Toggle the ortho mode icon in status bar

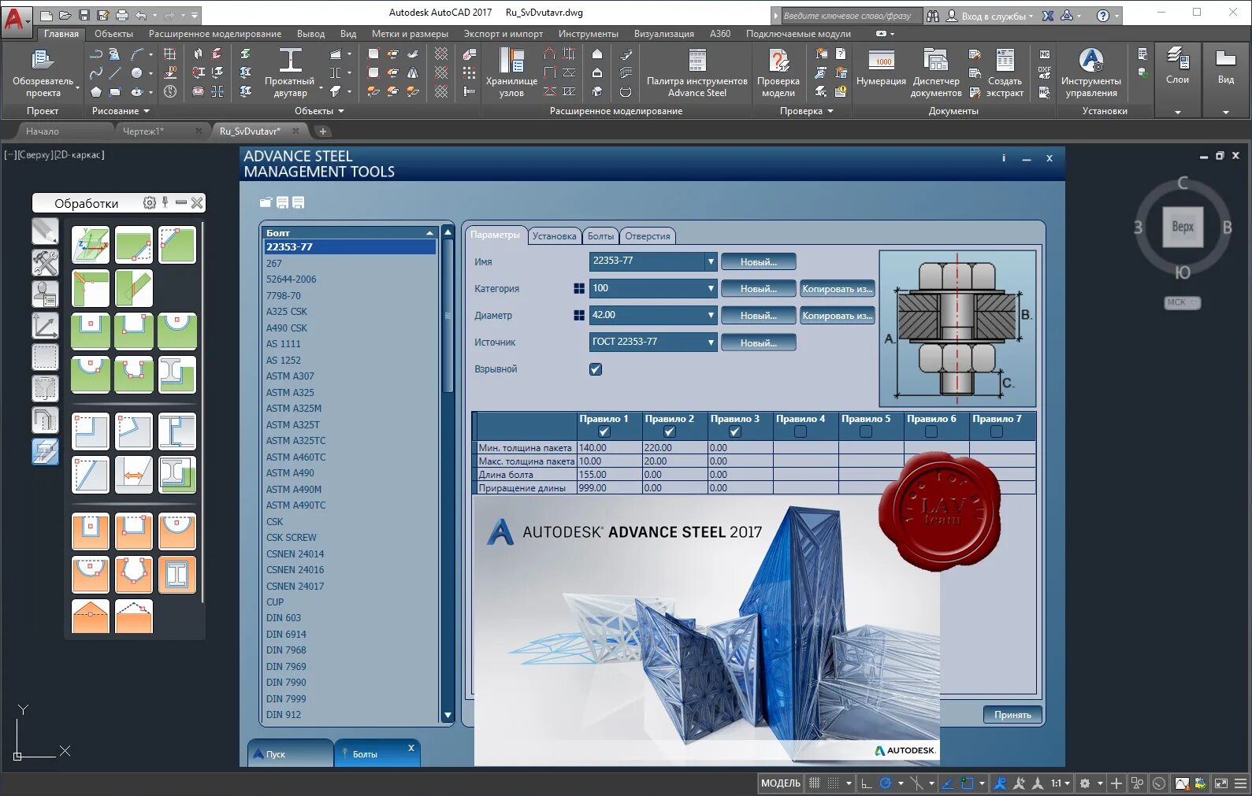(866, 783)
